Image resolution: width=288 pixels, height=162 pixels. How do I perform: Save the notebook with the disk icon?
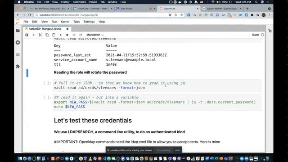pos(27,35)
